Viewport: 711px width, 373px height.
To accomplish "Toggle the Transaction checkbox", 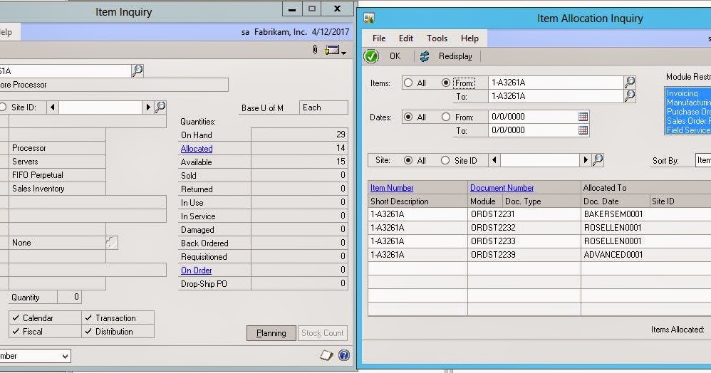I will coord(88,317).
